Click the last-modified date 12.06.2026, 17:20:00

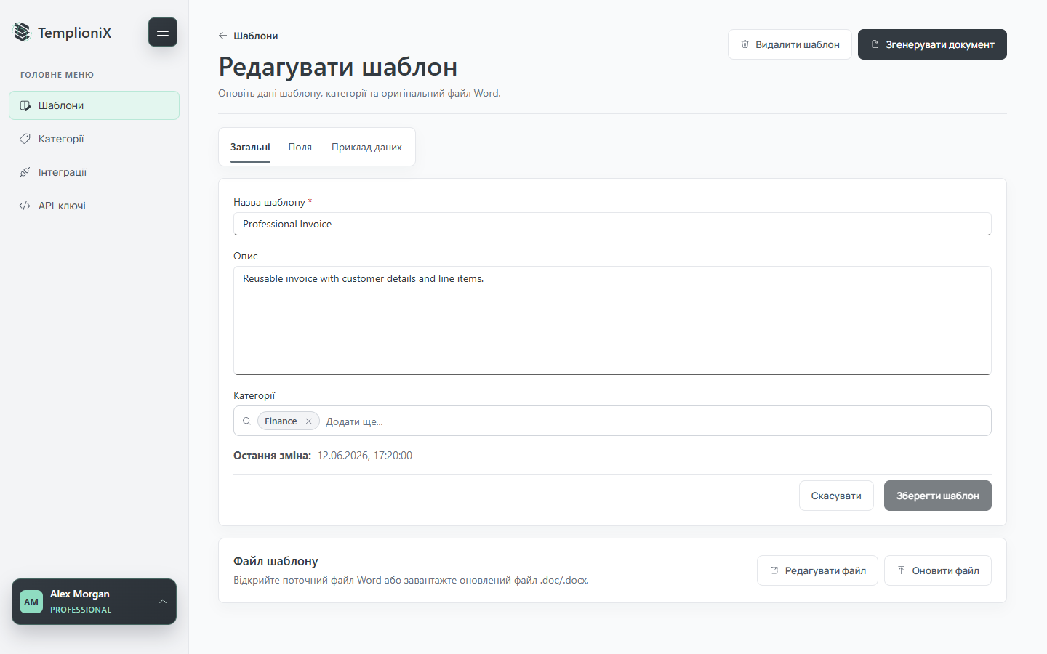365,456
